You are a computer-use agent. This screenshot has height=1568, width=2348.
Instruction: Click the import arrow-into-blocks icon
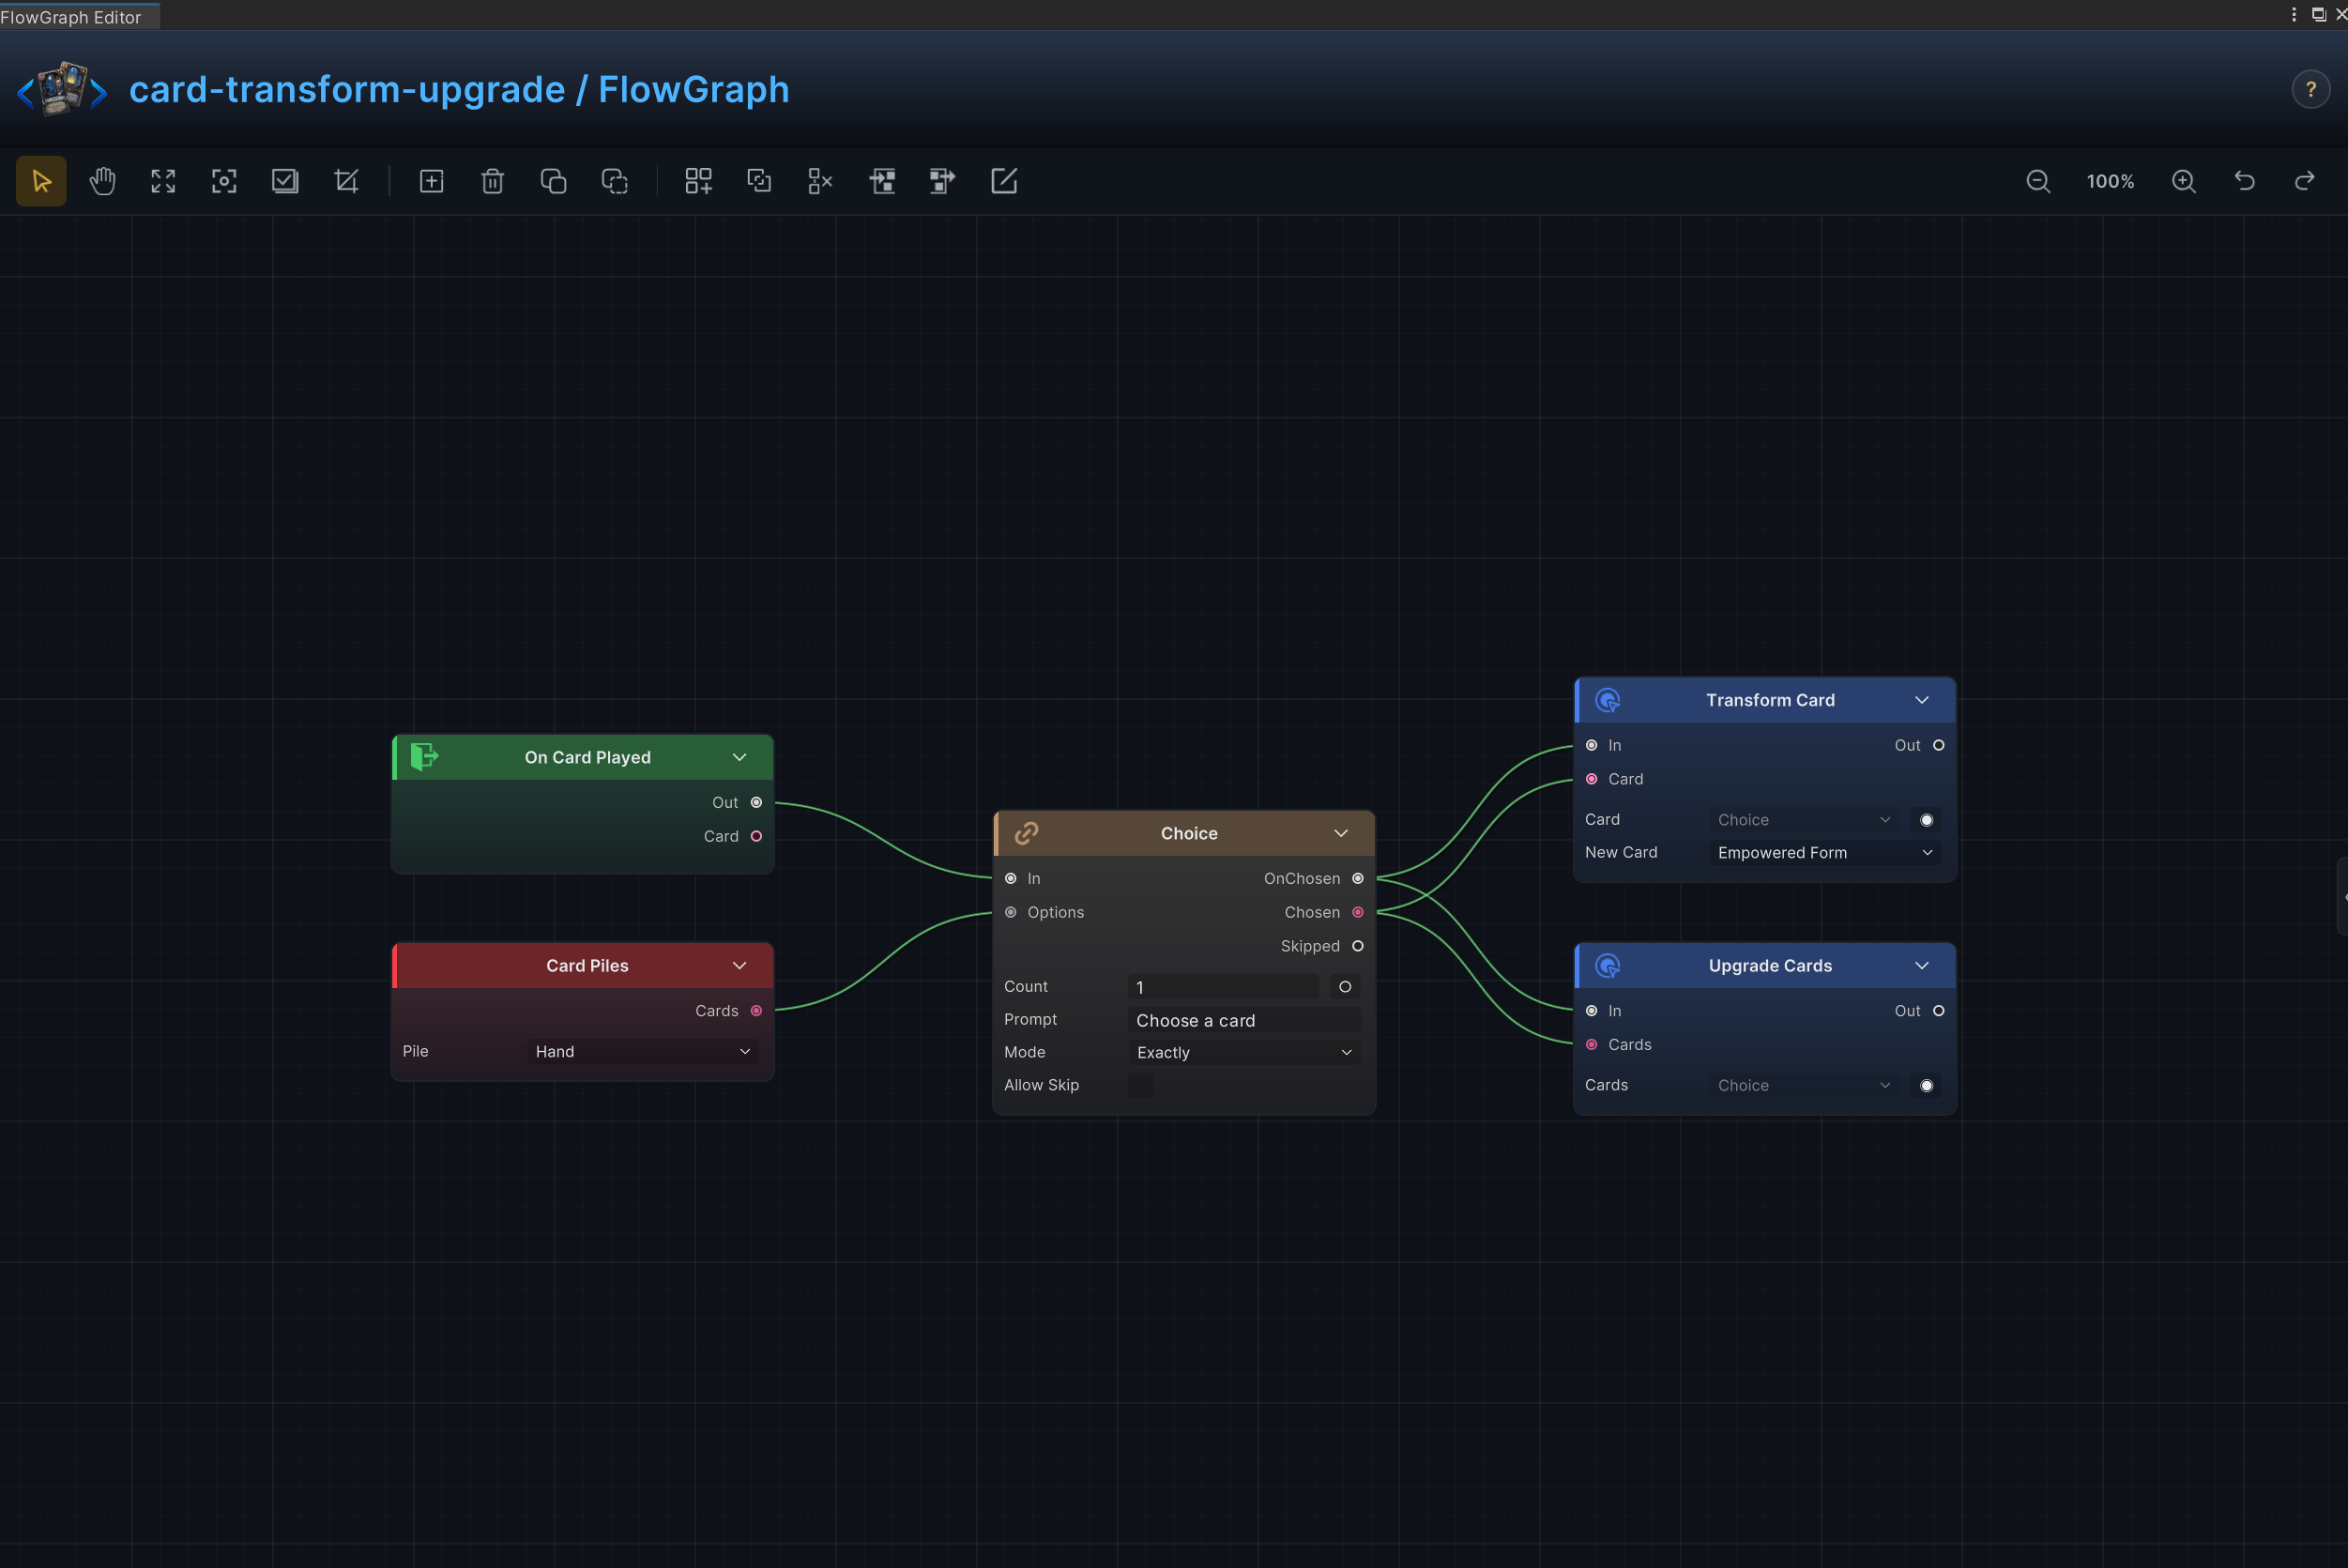tap(882, 181)
